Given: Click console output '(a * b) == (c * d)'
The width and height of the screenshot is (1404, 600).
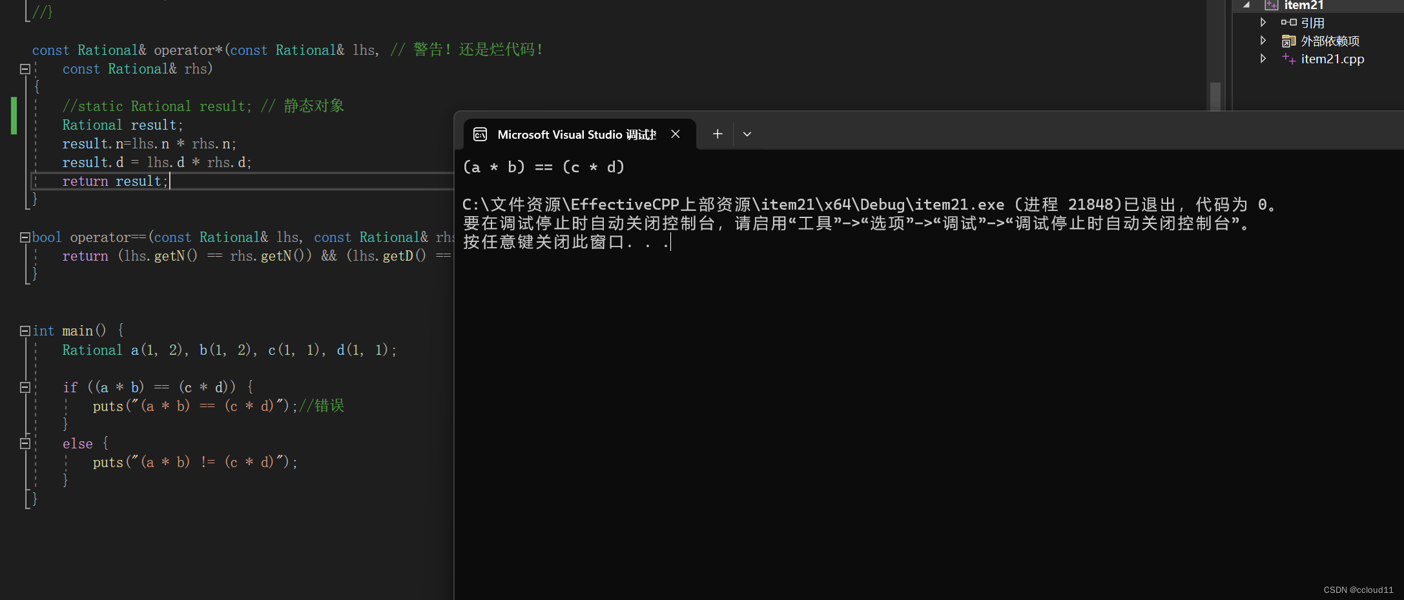Looking at the screenshot, I should click(544, 168).
